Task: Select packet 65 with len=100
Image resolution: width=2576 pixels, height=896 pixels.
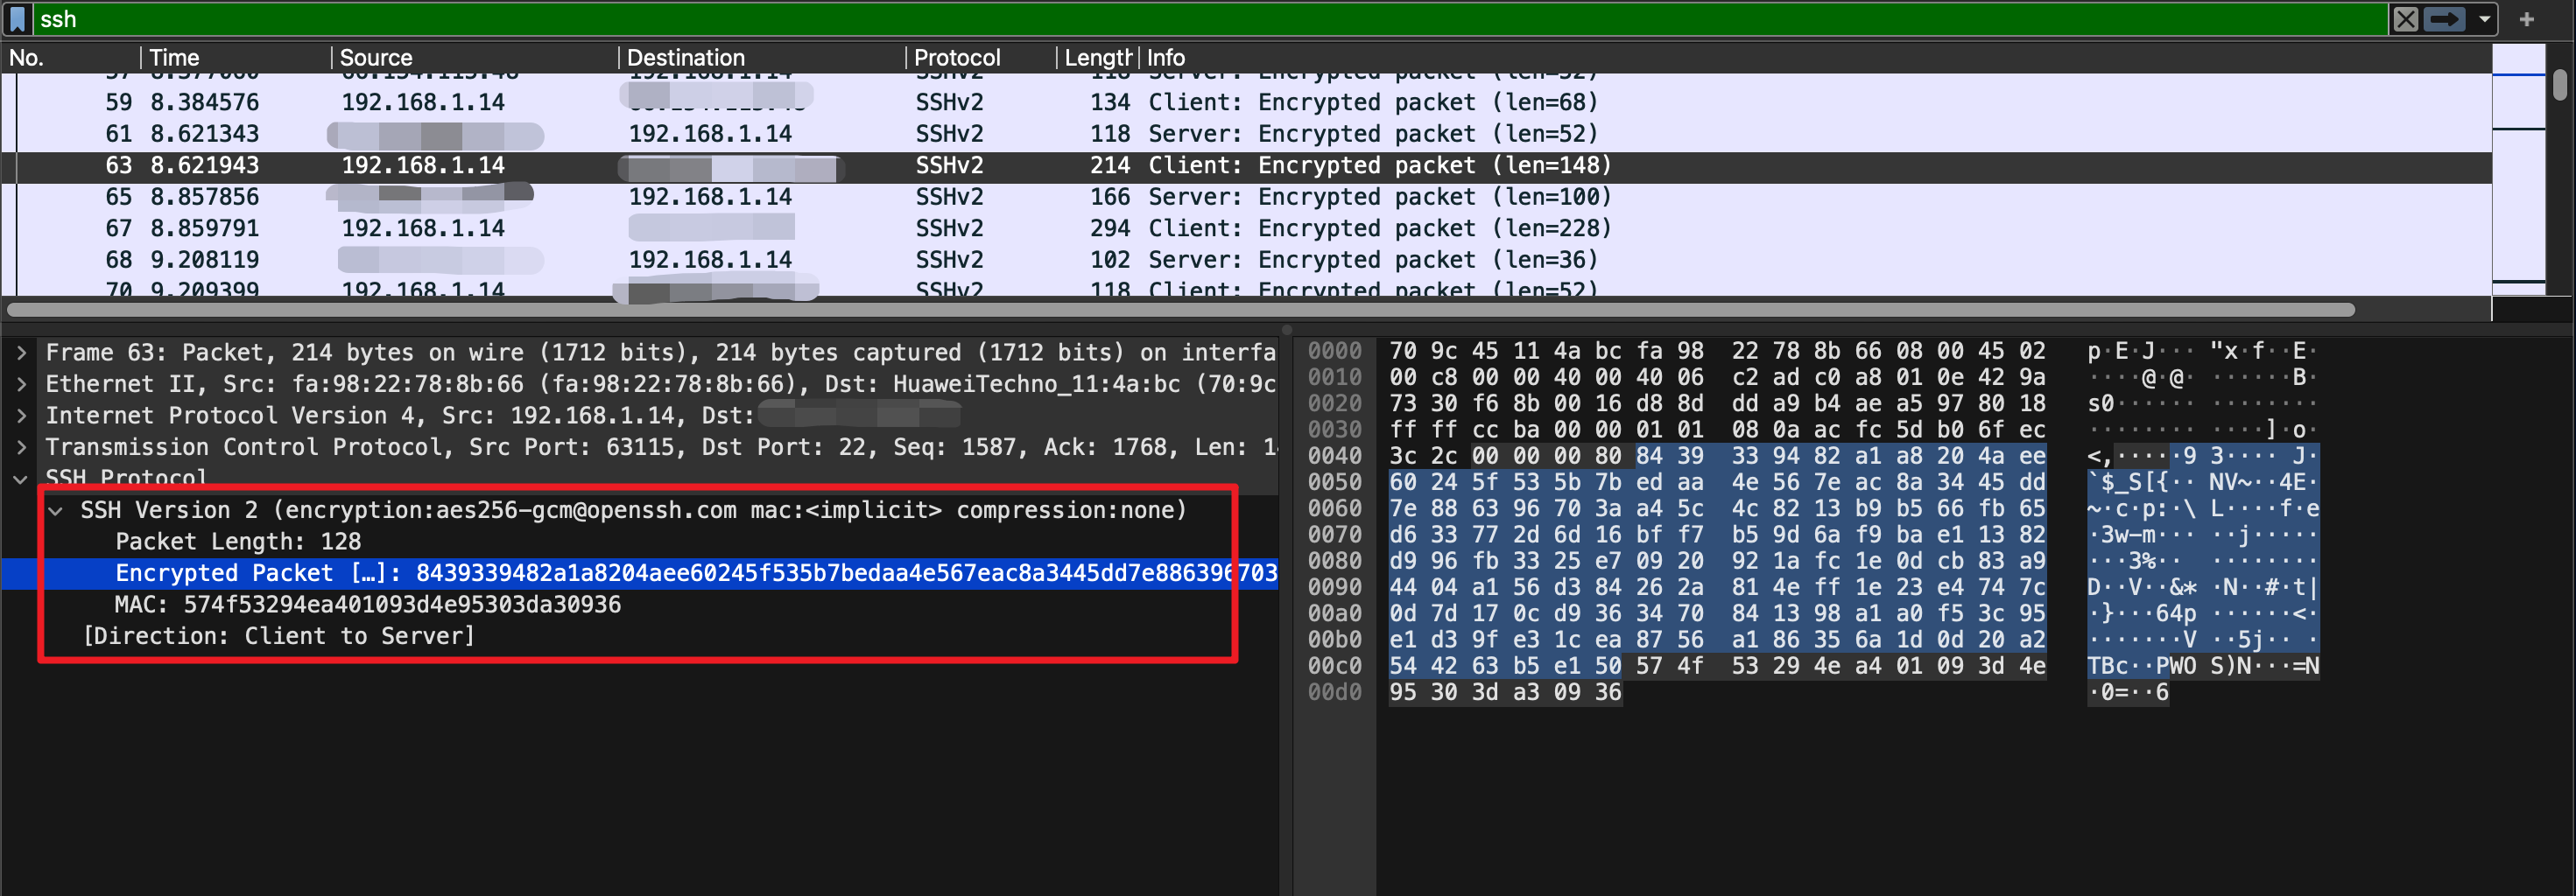Action: pyautogui.click(x=1246, y=197)
